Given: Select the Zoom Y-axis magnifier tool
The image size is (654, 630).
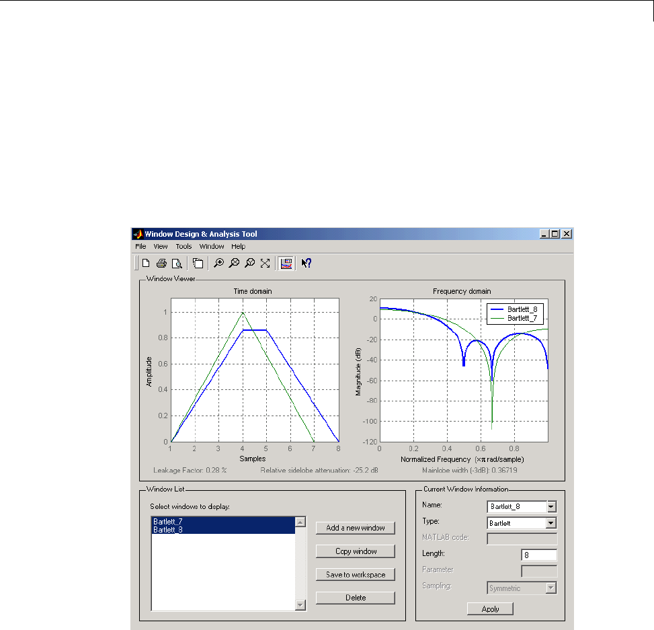Looking at the screenshot, I should (x=250, y=264).
